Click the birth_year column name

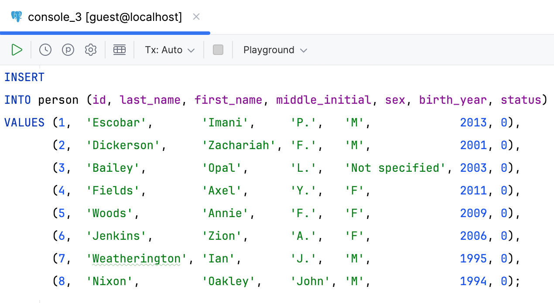(453, 100)
